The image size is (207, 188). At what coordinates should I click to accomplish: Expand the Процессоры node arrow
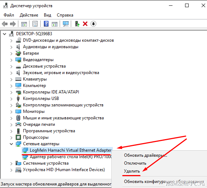11,138
